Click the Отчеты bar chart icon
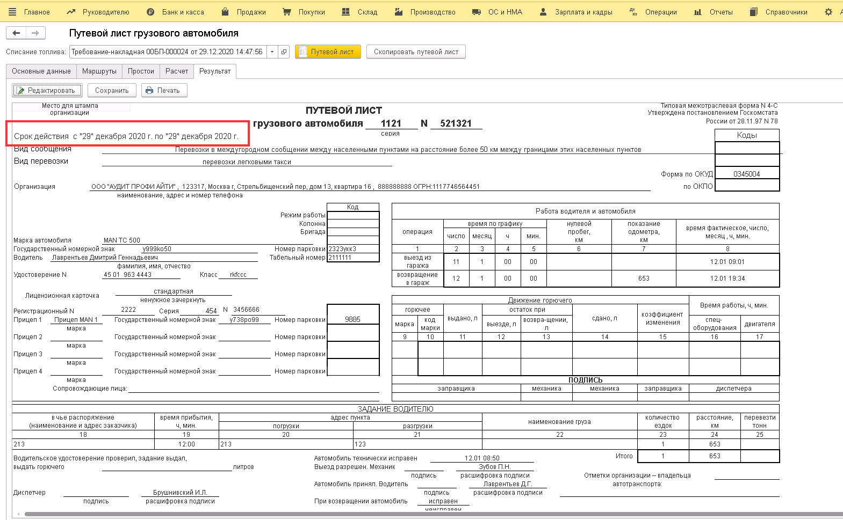Viewport: 843px width, 520px height. click(x=698, y=12)
